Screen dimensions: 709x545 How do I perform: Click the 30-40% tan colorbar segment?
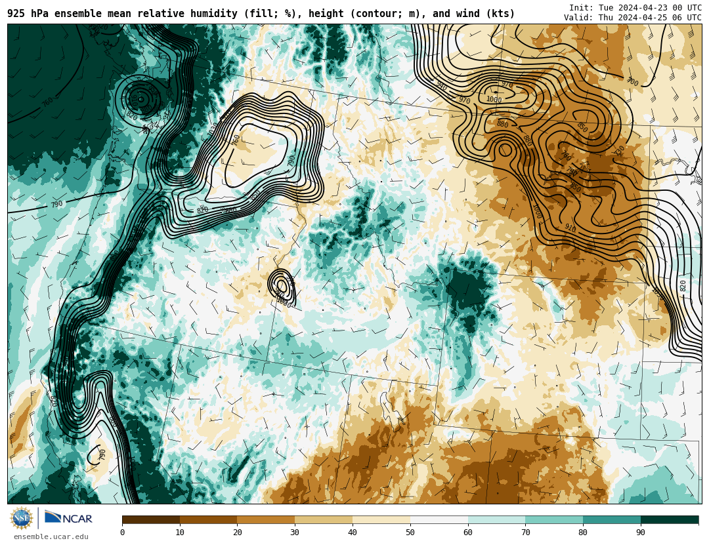324,519
